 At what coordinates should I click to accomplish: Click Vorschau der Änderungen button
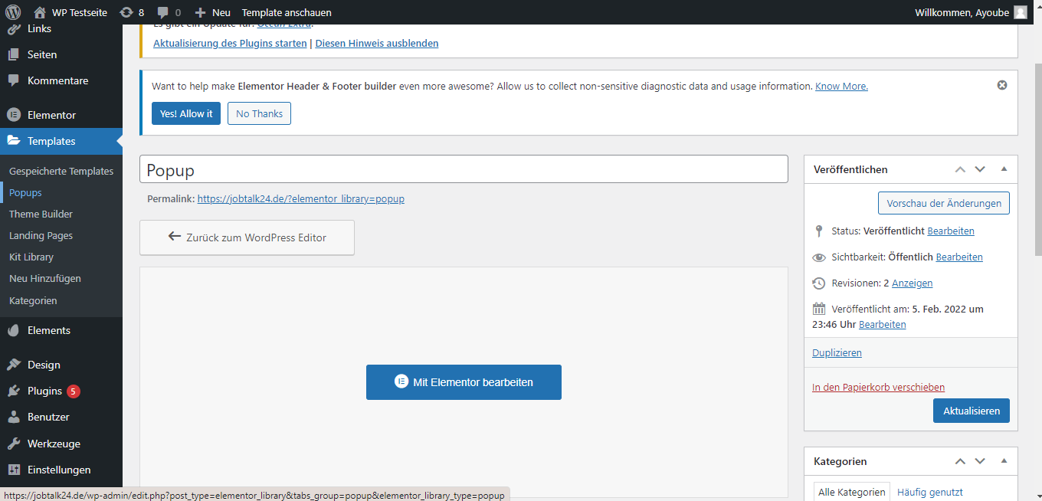(944, 203)
